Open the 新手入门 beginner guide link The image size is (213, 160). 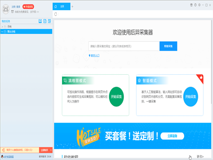[x=95, y=56]
